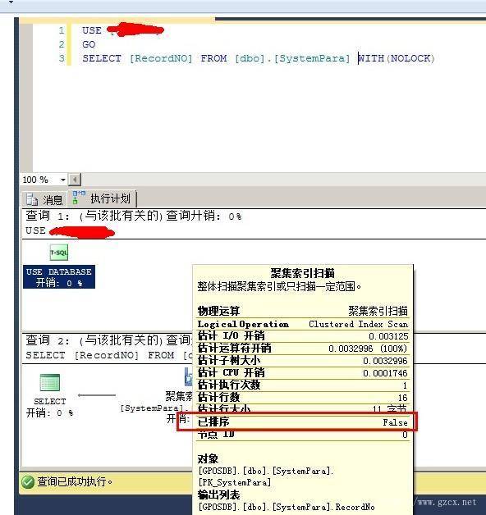The width and height of the screenshot is (486, 515).
Task: Click the green query success checkmark icon
Action: pyautogui.click(x=28, y=482)
